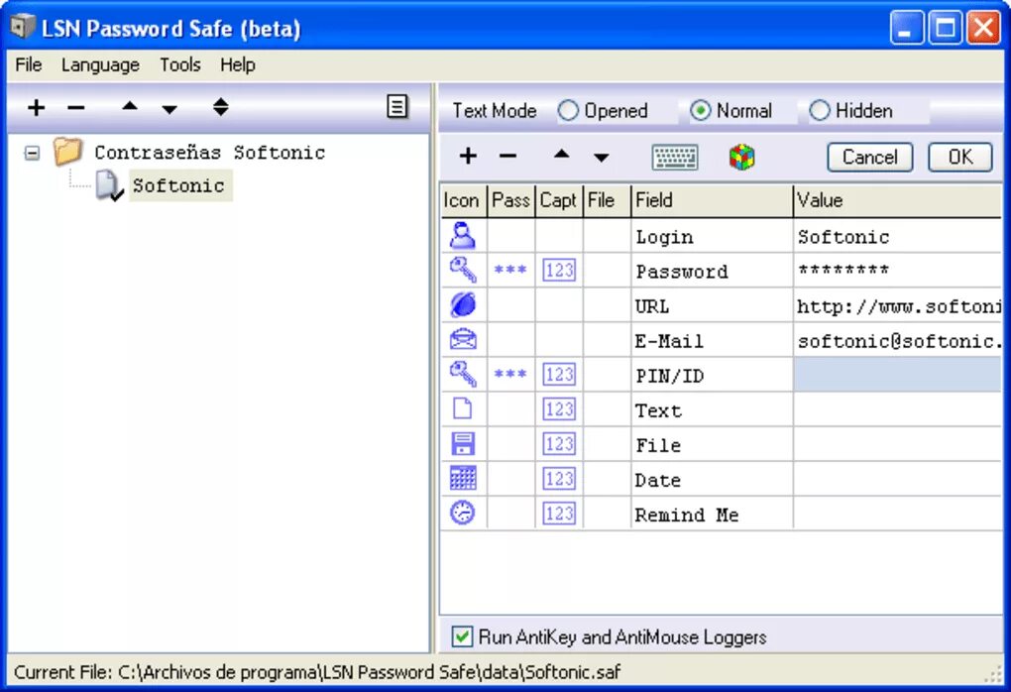The image size is (1011, 692).
Task: Click the Cancel button
Action: tap(870, 157)
